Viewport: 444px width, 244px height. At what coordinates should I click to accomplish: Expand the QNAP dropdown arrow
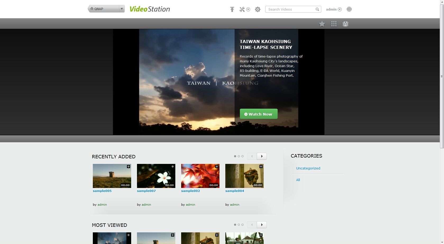point(122,9)
